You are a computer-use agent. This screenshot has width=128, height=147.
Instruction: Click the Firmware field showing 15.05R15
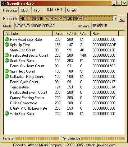[x=108, y=26]
